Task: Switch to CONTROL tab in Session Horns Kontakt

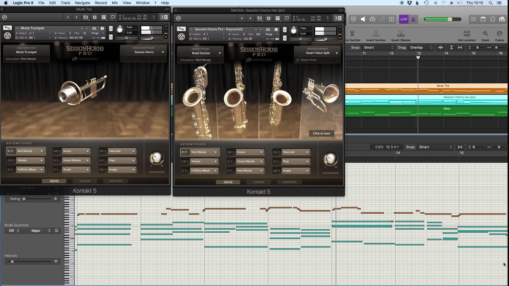Action: coord(289,182)
